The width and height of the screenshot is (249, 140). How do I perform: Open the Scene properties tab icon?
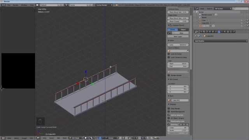pyautogui.click(x=207, y=32)
